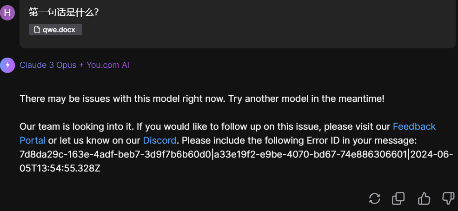This screenshot has height=211, width=458.
Task: Click the lightning bolt model avatar
Action: [7, 66]
